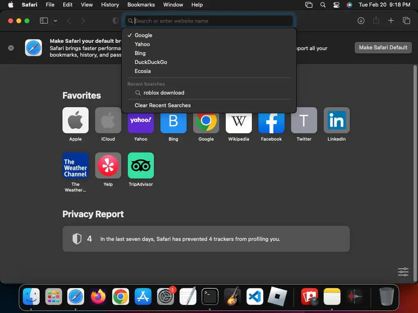This screenshot has height=313, width=418.
Task: Go forward with the forward arrow
Action: click(83, 21)
